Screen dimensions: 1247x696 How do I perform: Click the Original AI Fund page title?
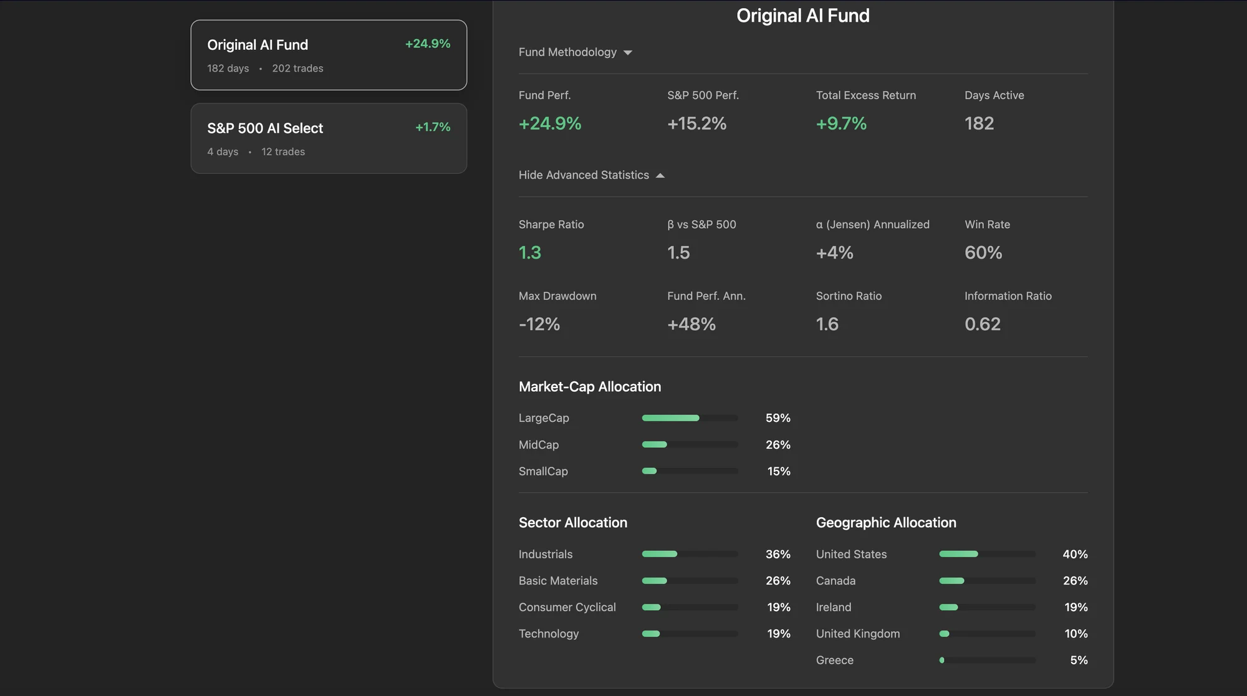pos(802,15)
